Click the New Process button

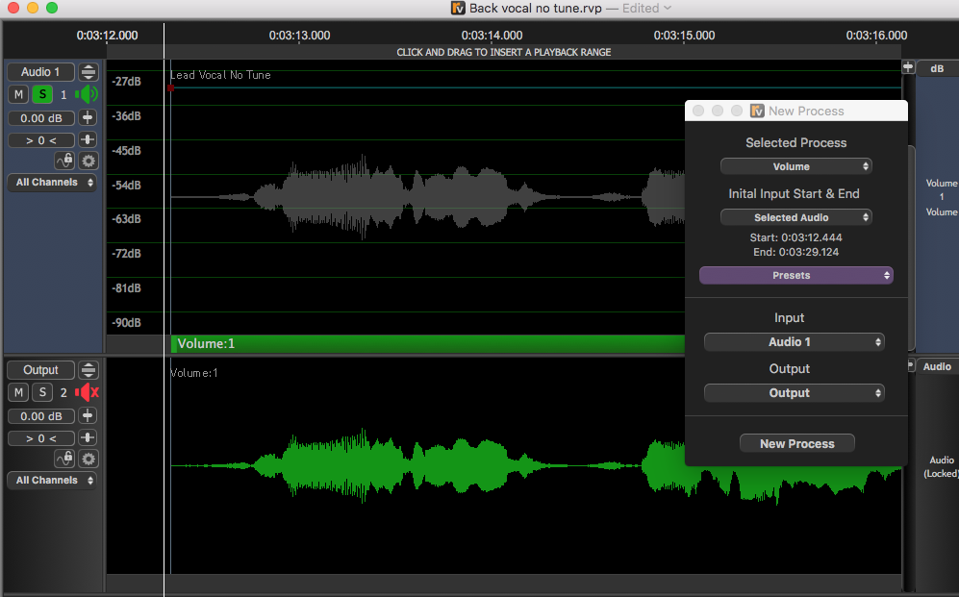[796, 443]
